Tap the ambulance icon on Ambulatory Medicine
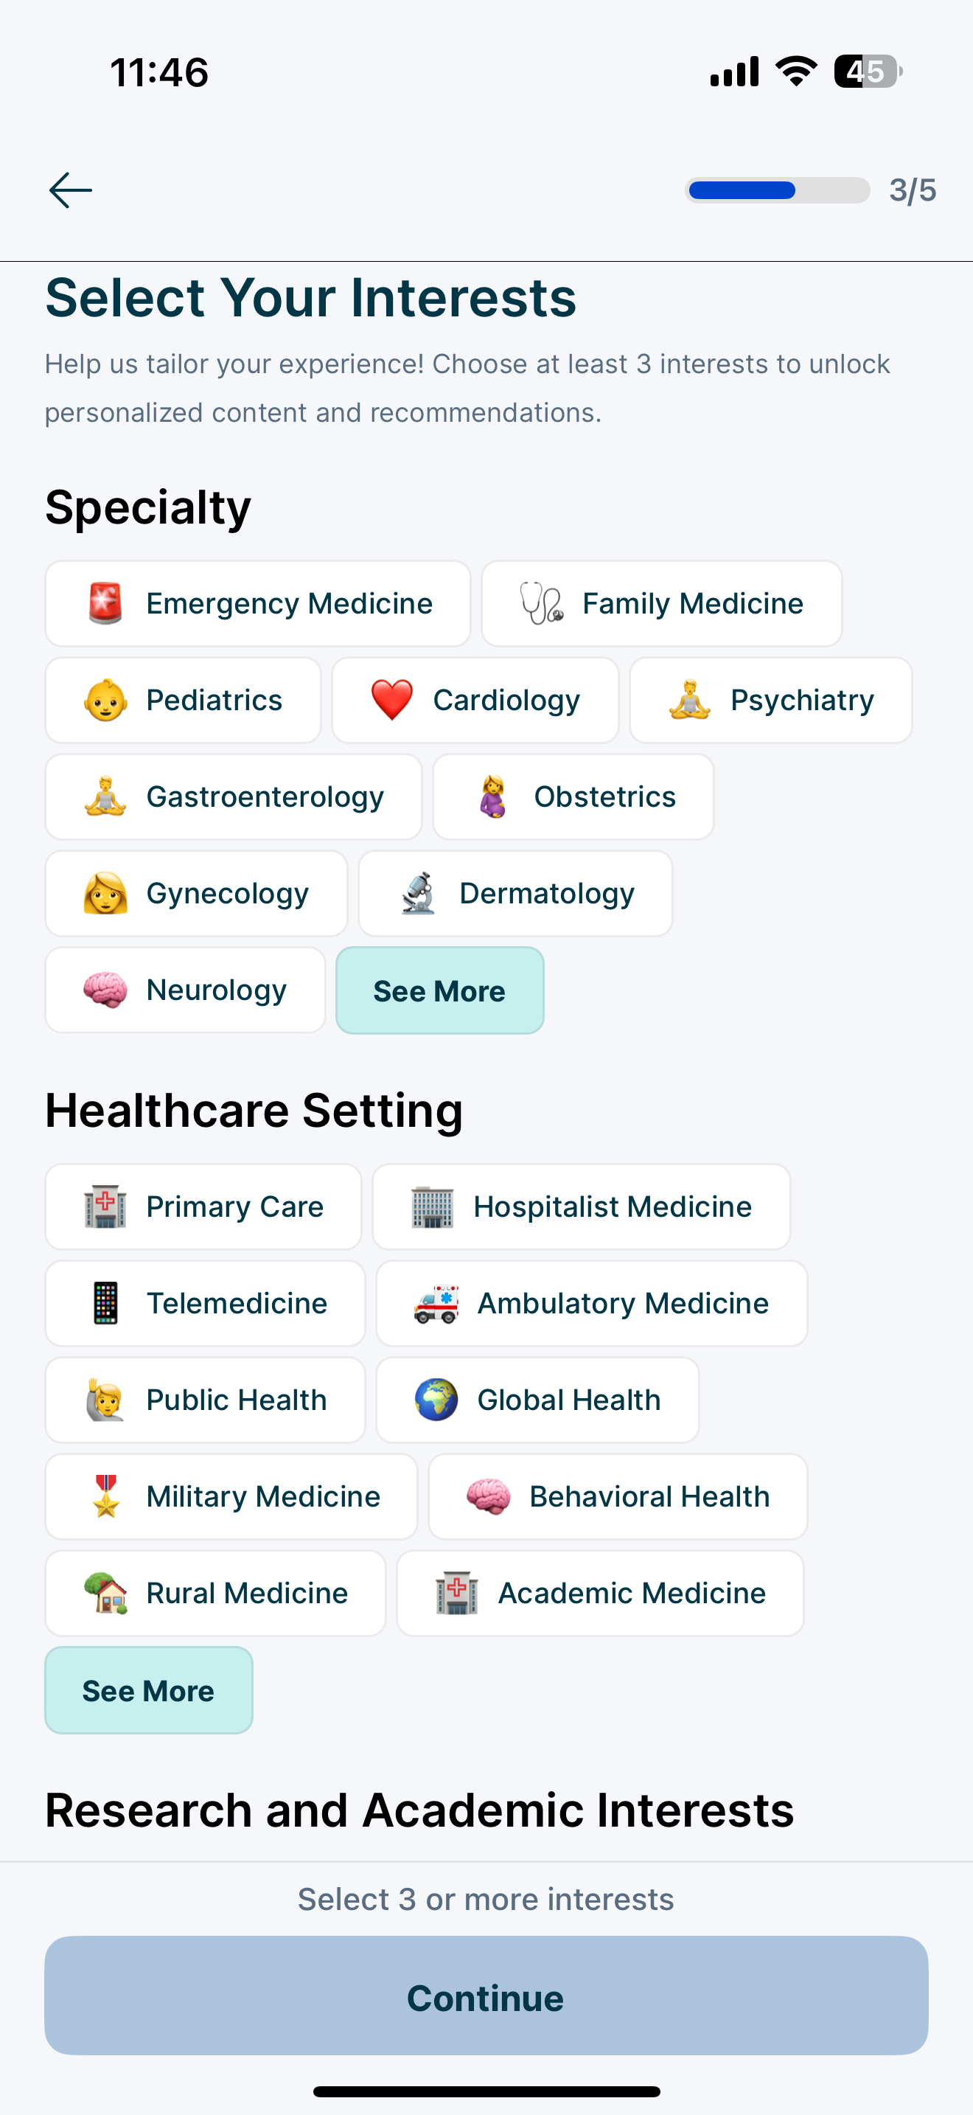 (x=436, y=1304)
